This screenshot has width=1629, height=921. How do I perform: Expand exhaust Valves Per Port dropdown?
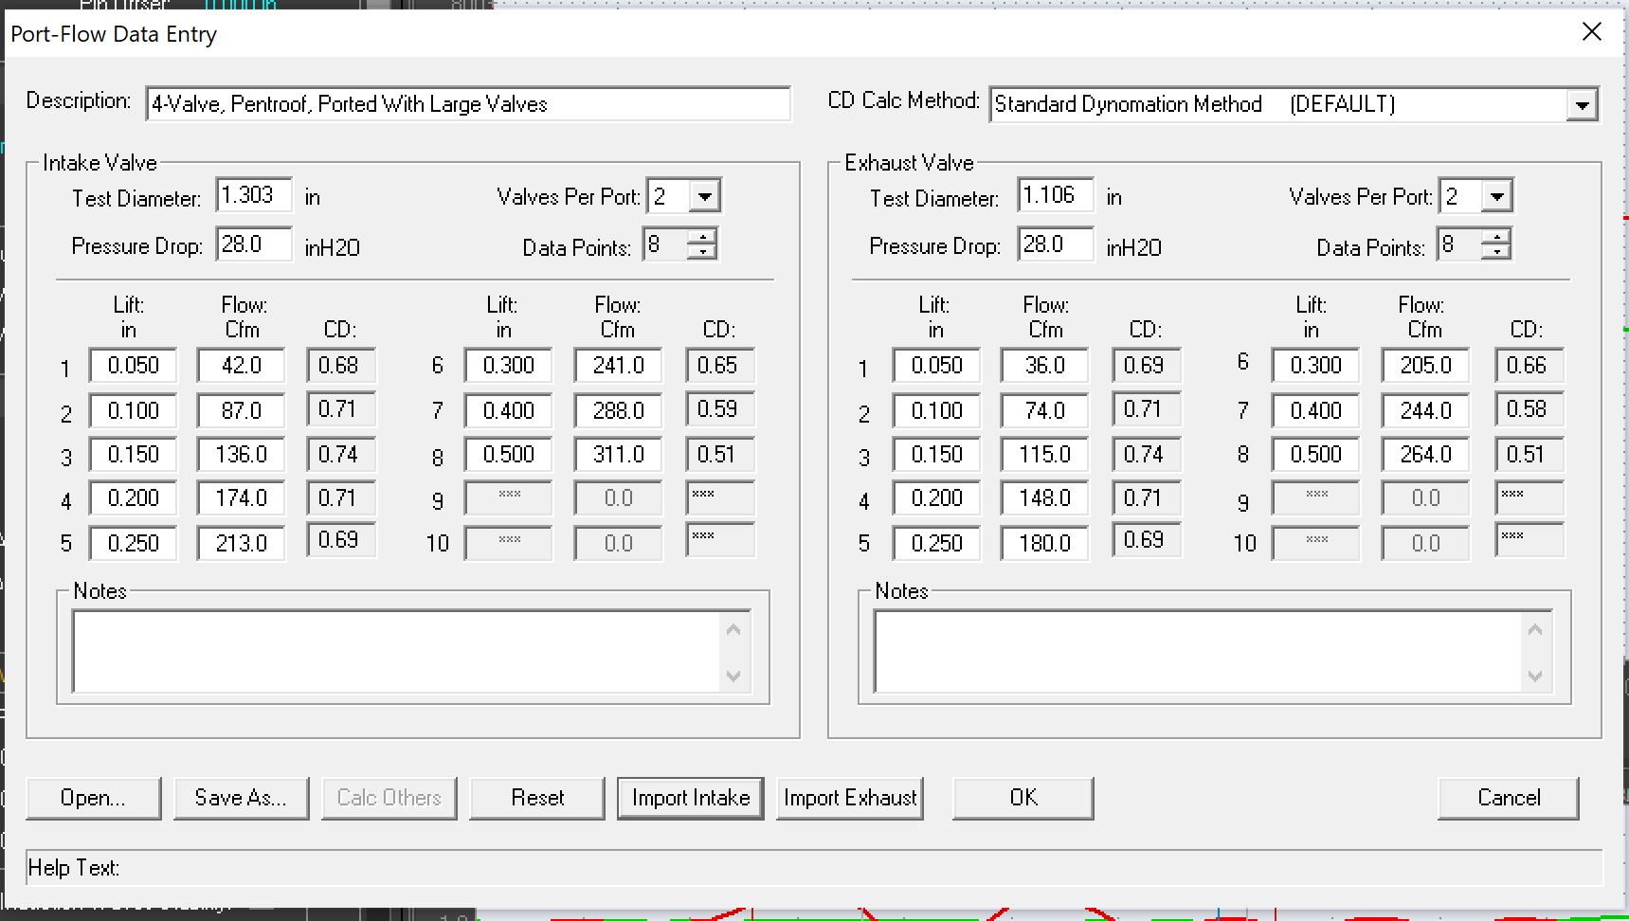1496,197
